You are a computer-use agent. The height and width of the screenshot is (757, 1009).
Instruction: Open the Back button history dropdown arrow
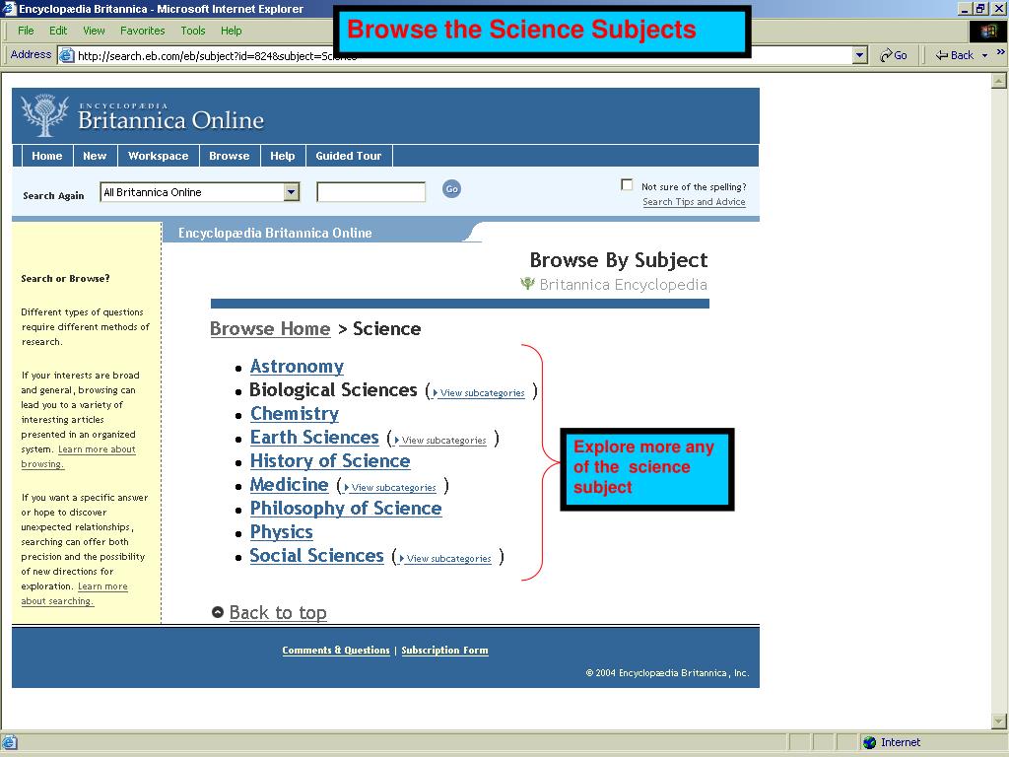tap(984, 55)
